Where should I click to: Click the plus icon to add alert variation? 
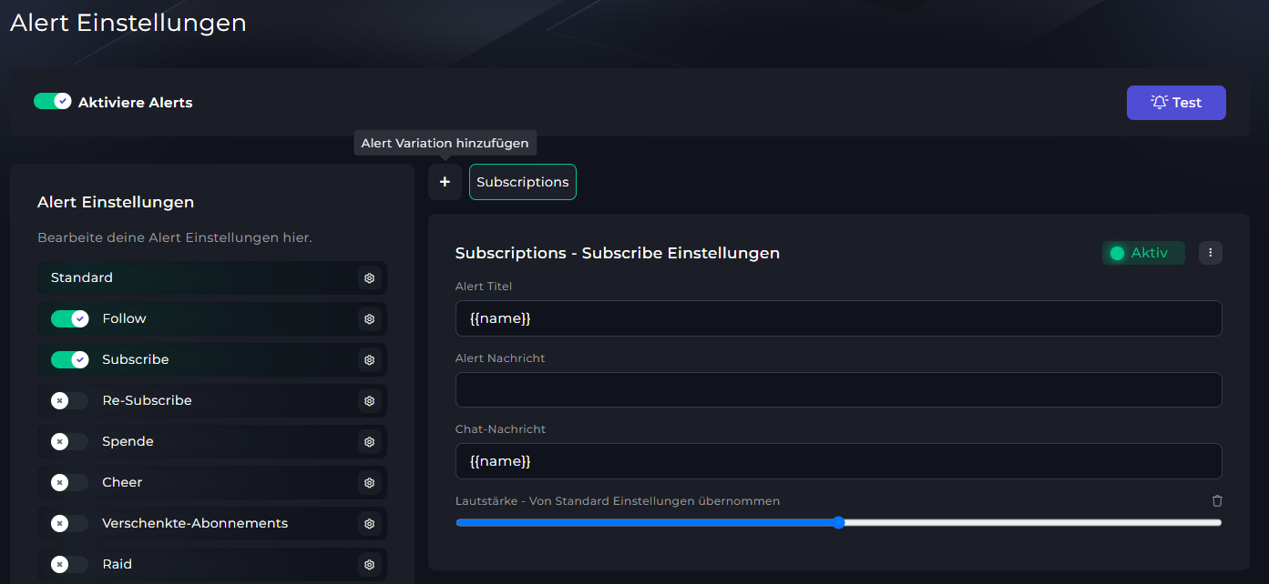tap(445, 182)
